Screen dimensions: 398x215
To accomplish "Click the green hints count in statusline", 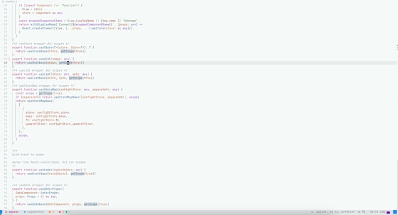I will pos(68,212).
